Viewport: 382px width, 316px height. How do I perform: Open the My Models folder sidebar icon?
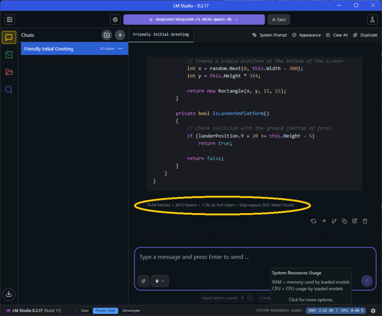point(9,72)
